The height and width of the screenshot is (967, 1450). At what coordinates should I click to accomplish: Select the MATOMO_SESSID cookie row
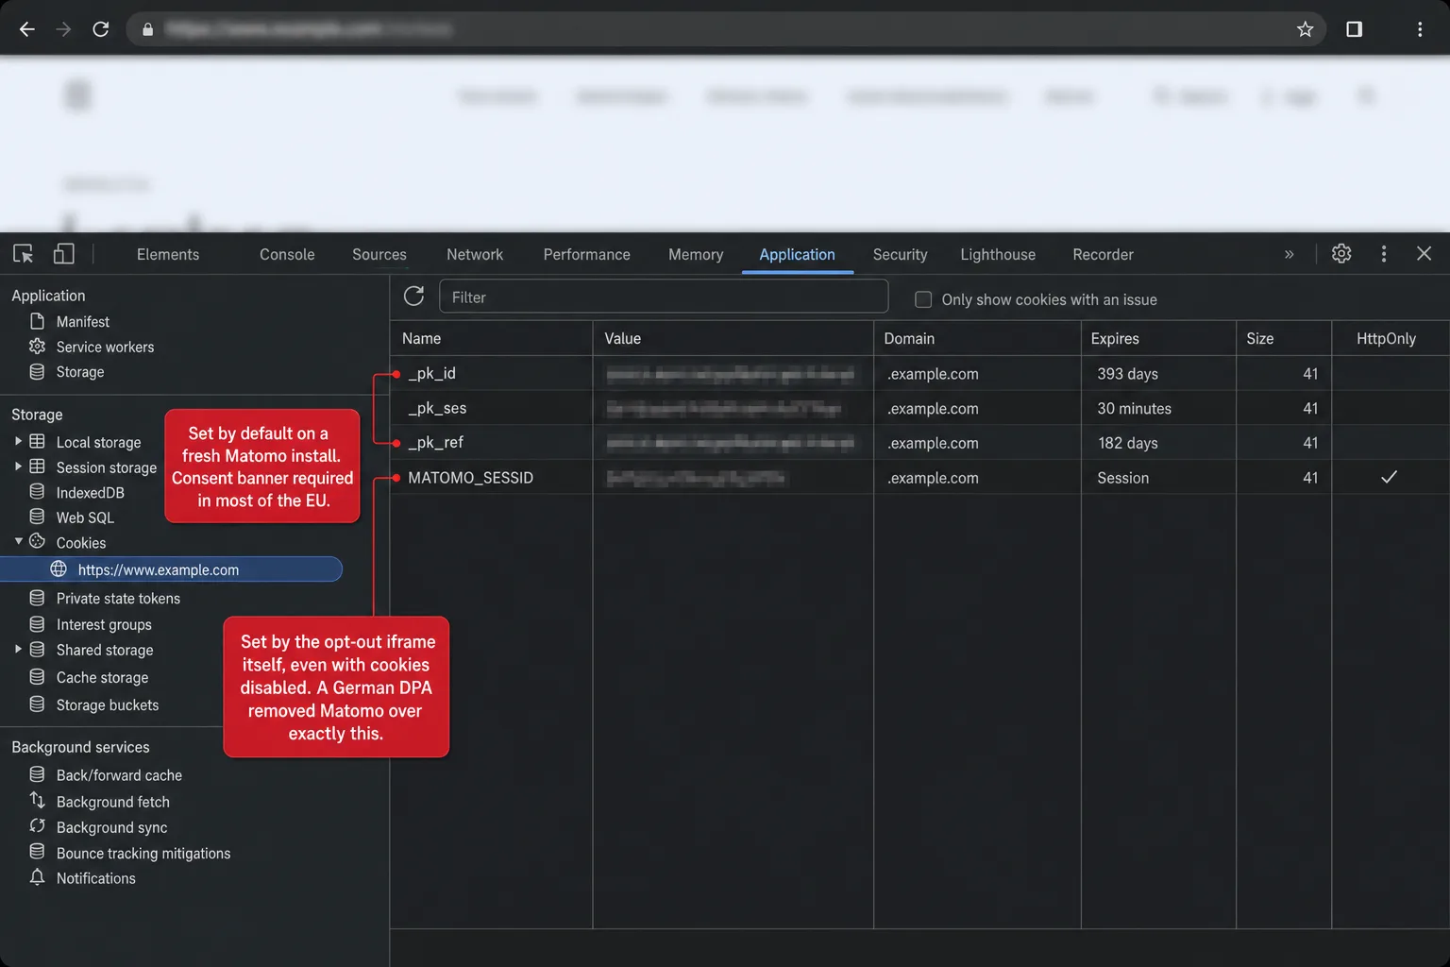[x=919, y=477]
